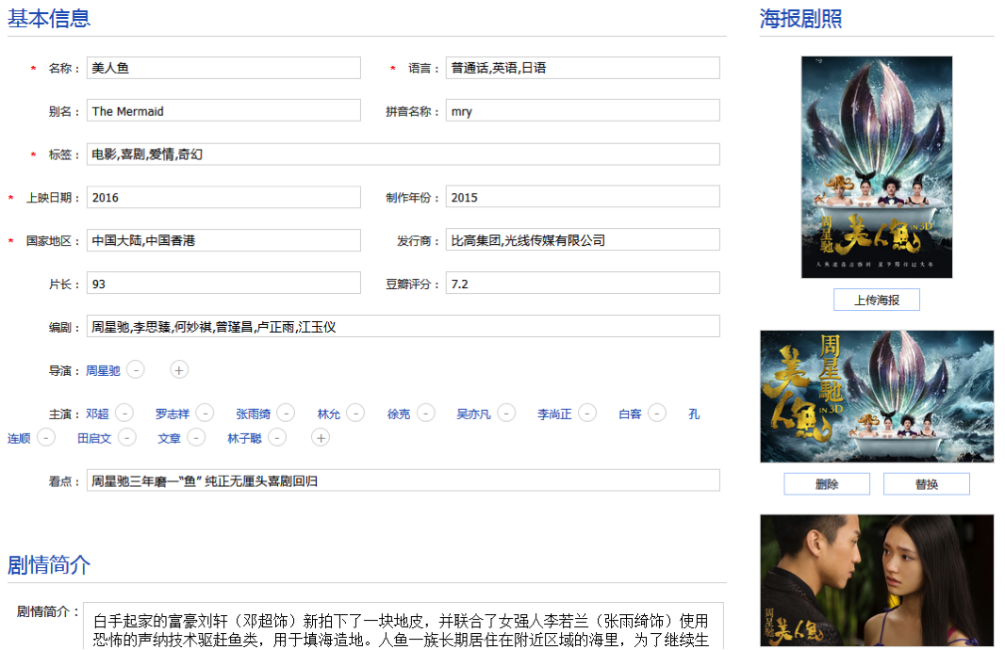This screenshot has width=1005, height=650.
Task: Open actor link 林允
Action: pyautogui.click(x=329, y=414)
